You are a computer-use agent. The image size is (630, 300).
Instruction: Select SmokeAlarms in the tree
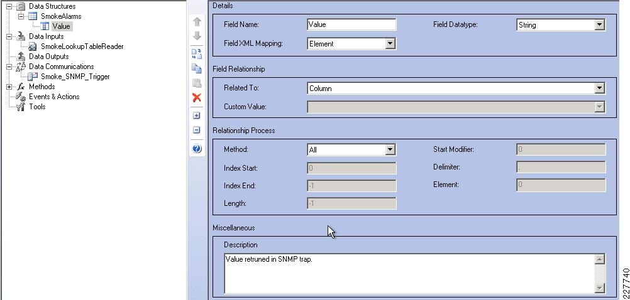61,16
